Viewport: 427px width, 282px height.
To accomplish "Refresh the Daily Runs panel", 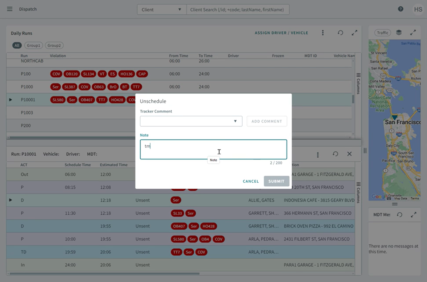I will coord(340,33).
